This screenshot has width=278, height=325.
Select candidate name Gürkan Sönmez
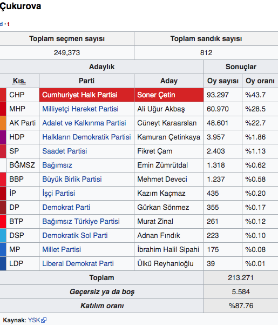pyautogui.click(x=163, y=207)
